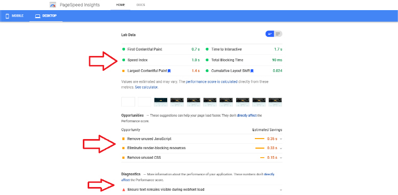Click the orange square beside Eliminate render-blocking resources

[x=123, y=148]
